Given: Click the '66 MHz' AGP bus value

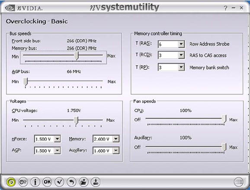Looking at the screenshot, I should click(74, 72).
